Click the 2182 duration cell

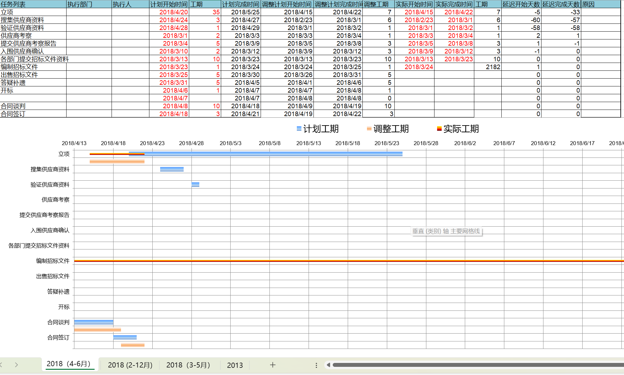[488, 67]
